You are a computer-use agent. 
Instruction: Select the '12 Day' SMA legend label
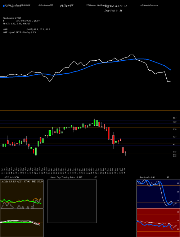(x=13, y=6)
